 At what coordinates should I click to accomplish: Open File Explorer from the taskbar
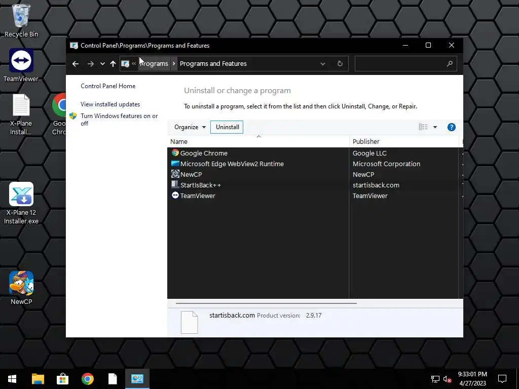tap(38, 379)
